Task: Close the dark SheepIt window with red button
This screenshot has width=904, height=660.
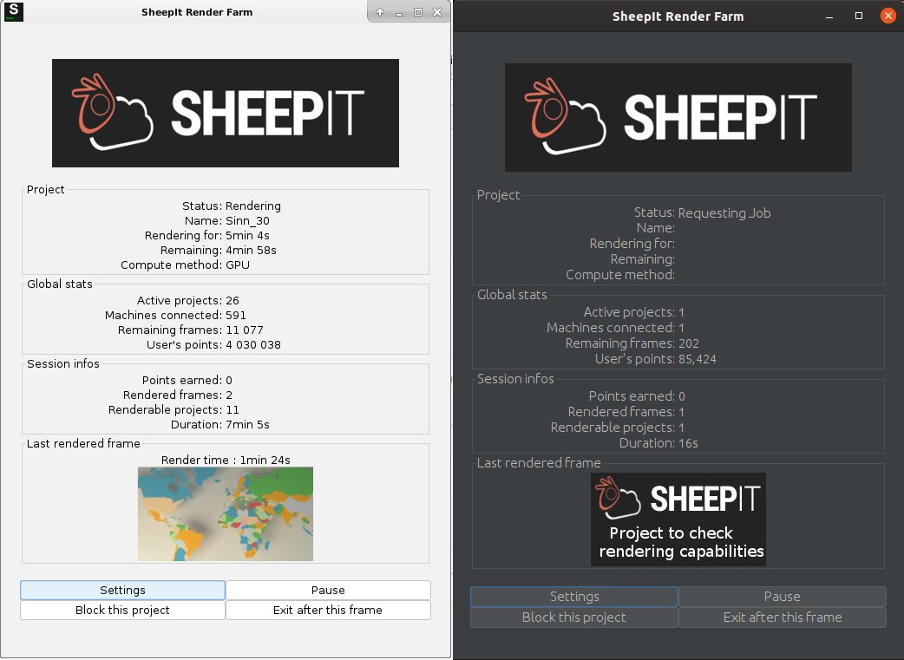Action: coord(888,16)
